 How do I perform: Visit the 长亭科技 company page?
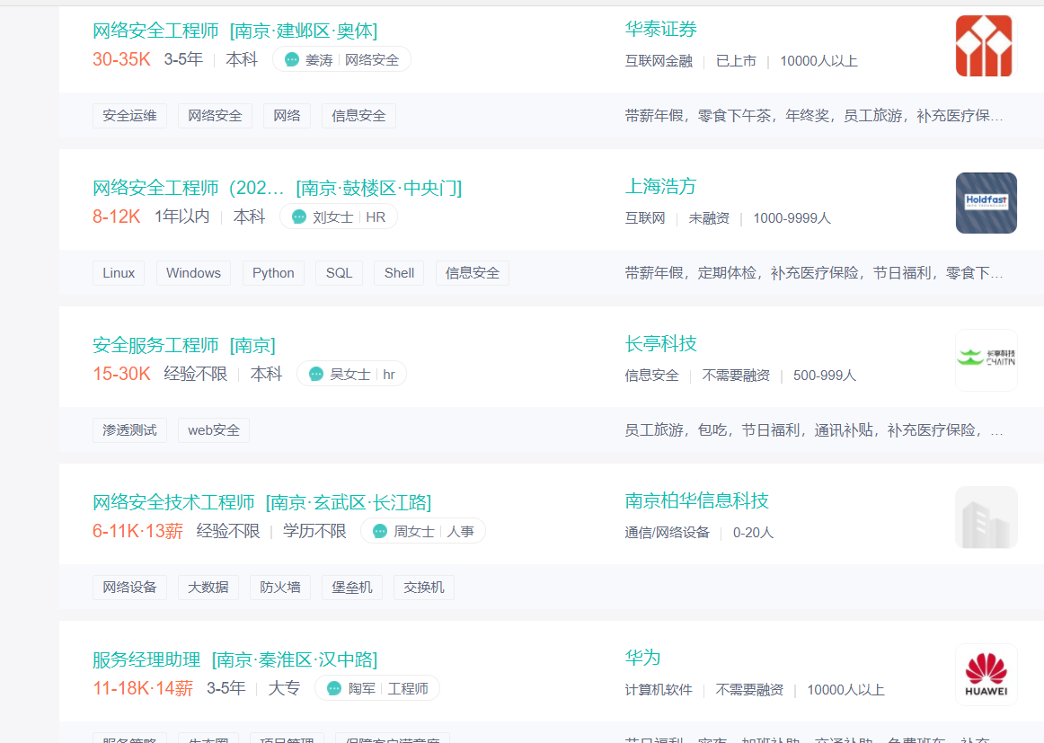[x=660, y=343]
